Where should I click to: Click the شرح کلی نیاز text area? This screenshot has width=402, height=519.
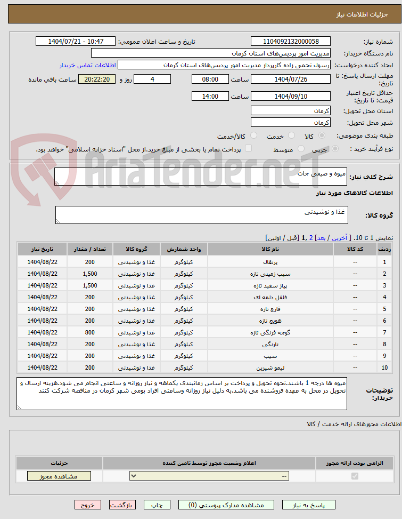pyautogui.click(x=201, y=177)
